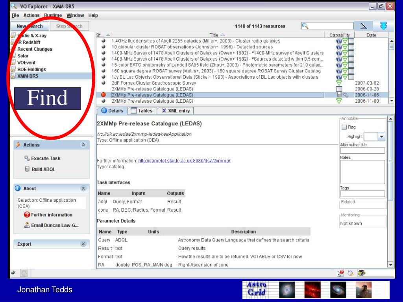Screen dimensions: 403x302
Task: Select the VOEvent list in the sidebar
Action: pos(26,63)
